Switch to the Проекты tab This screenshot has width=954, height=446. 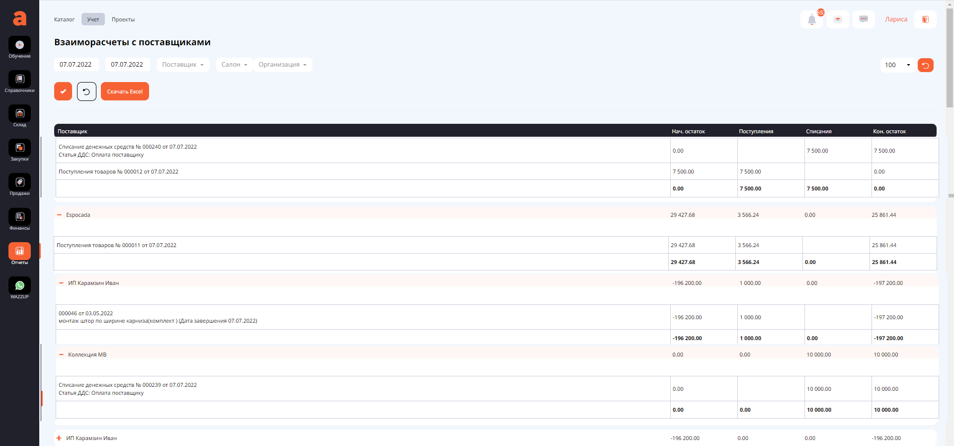[x=123, y=19]
